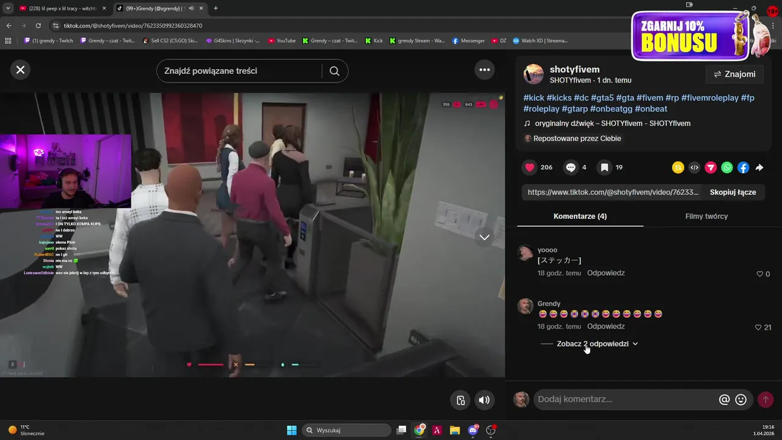Screen dimensions: 782x440
Task: Select the Komentarze (4) tab
Action: click(580, 216)
